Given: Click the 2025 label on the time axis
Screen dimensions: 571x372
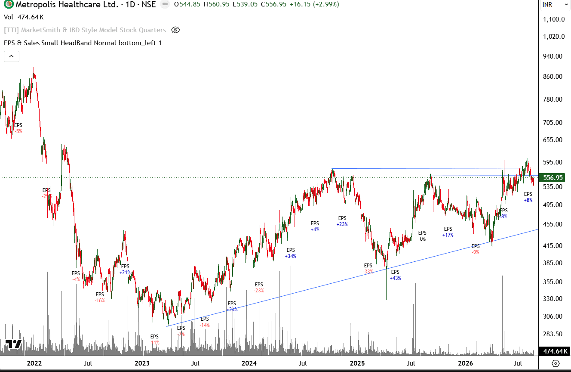Looking at the screenshot, I should tap(358, 363).
